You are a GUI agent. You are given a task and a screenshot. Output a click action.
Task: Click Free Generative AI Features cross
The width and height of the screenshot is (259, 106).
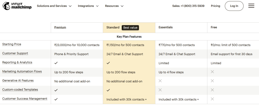212,81
